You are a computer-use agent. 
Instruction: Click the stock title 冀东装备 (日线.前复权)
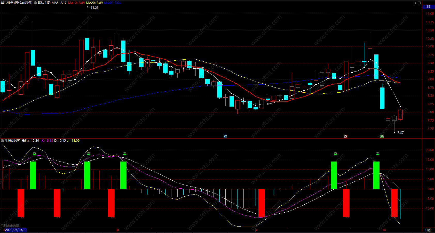17,3
